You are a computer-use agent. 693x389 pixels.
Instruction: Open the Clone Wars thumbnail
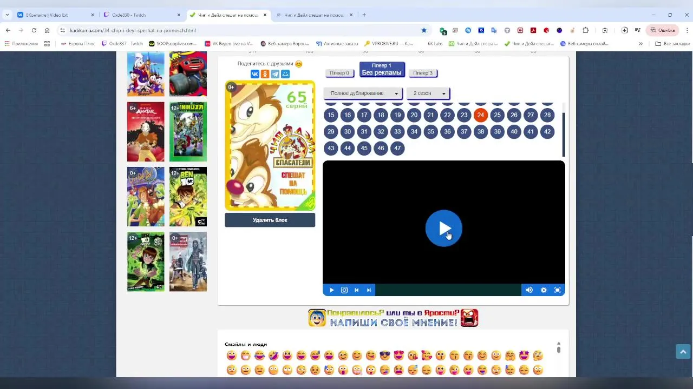click(188, 261)
